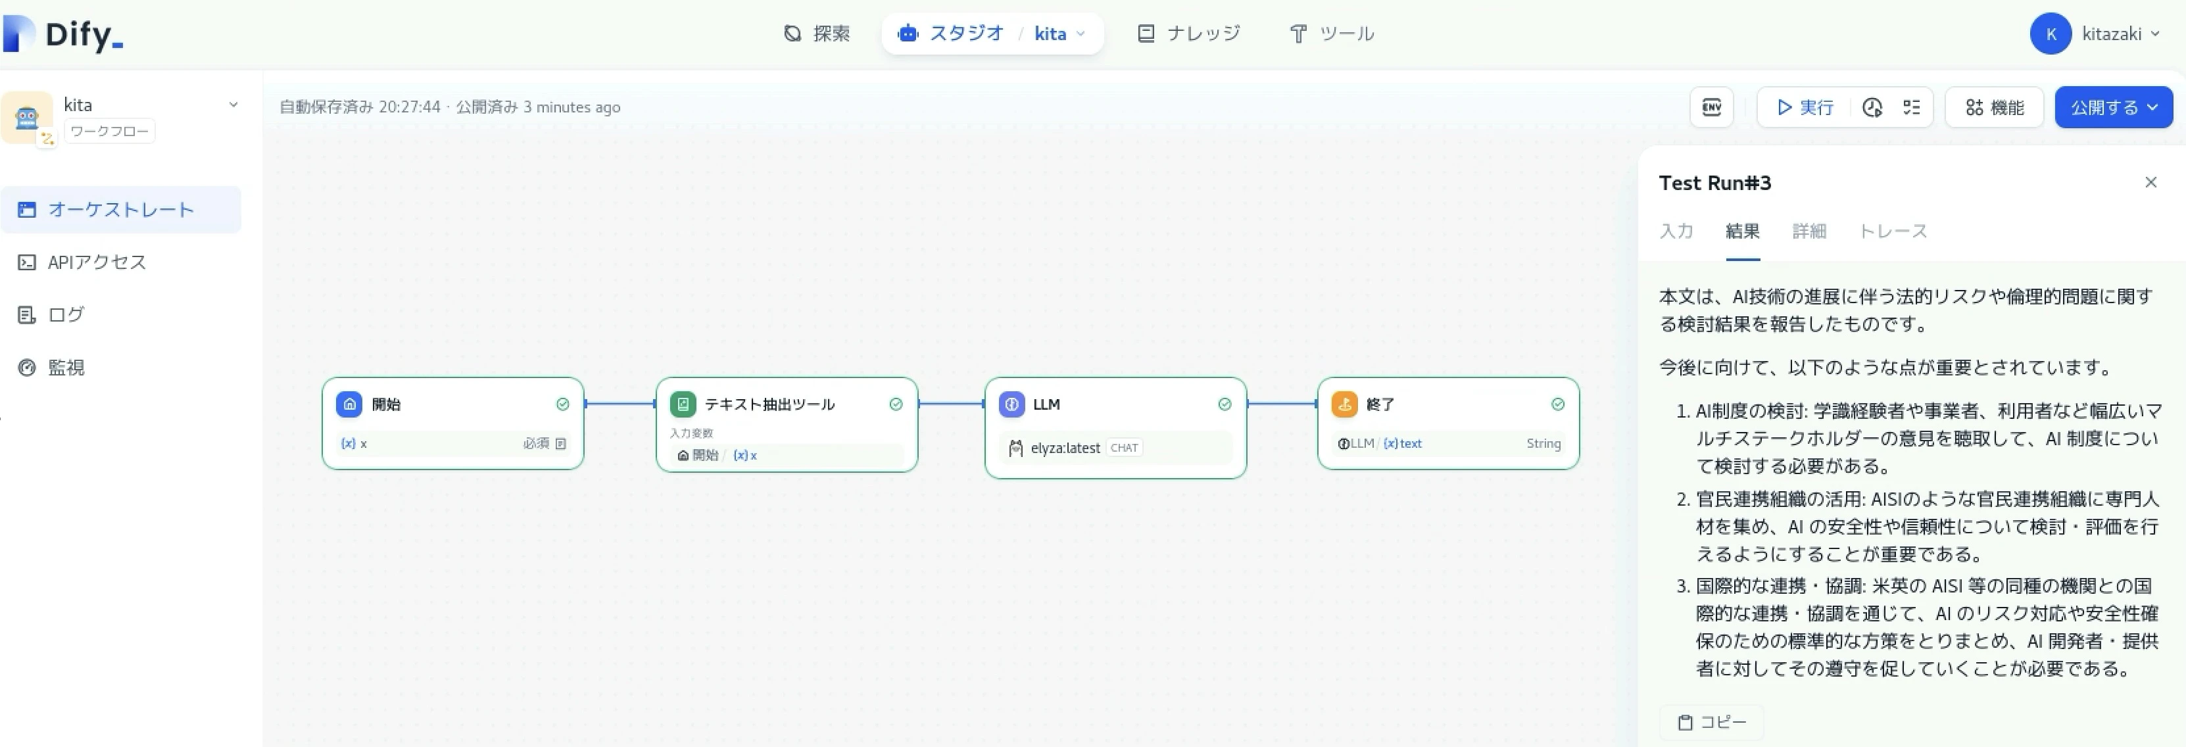This screenshot has width=2186, height=747.
Task: Click the ワークフロー tag under kita
Action: 109,131
